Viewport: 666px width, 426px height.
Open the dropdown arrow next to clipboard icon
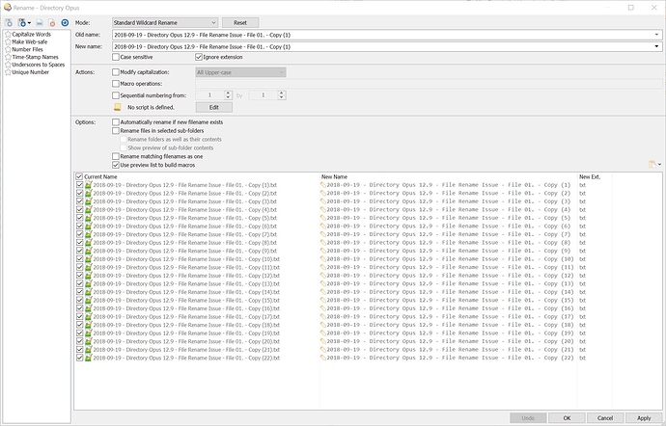tap(659, 165)
